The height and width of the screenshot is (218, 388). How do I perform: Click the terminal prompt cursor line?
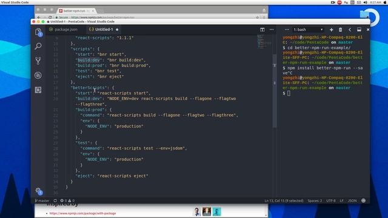289,93
